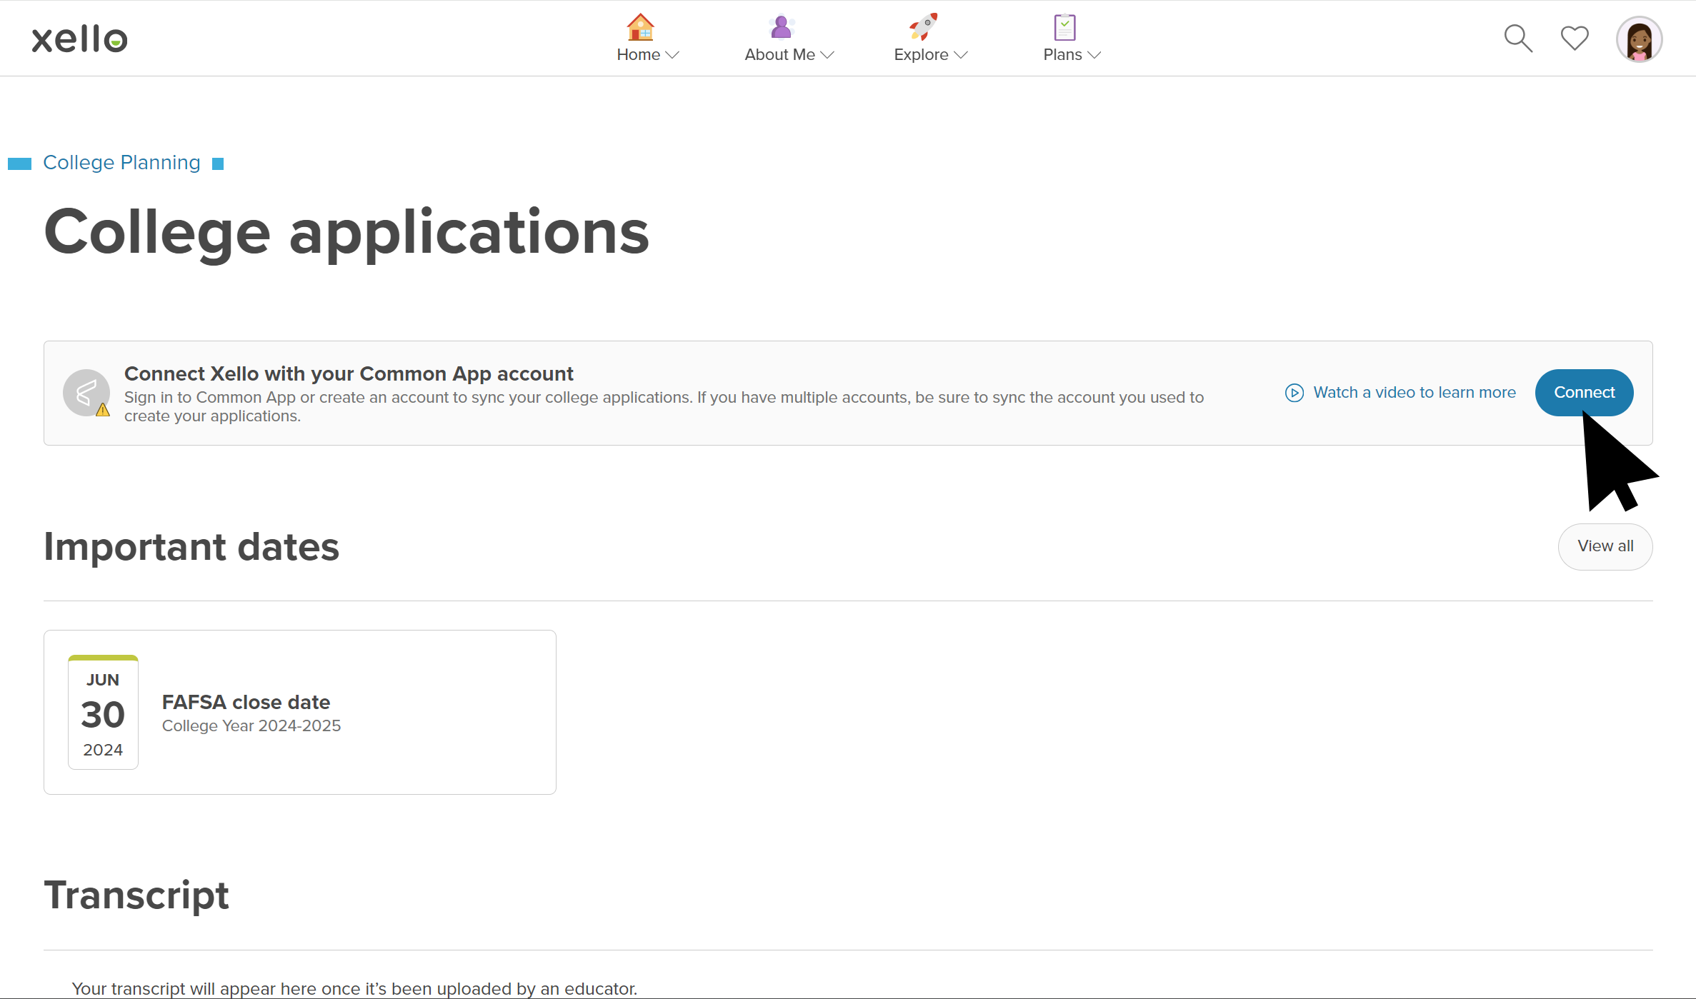Go to the College Planning breadcrumb link
The image size is (1696, 999).
click(121, 163)
